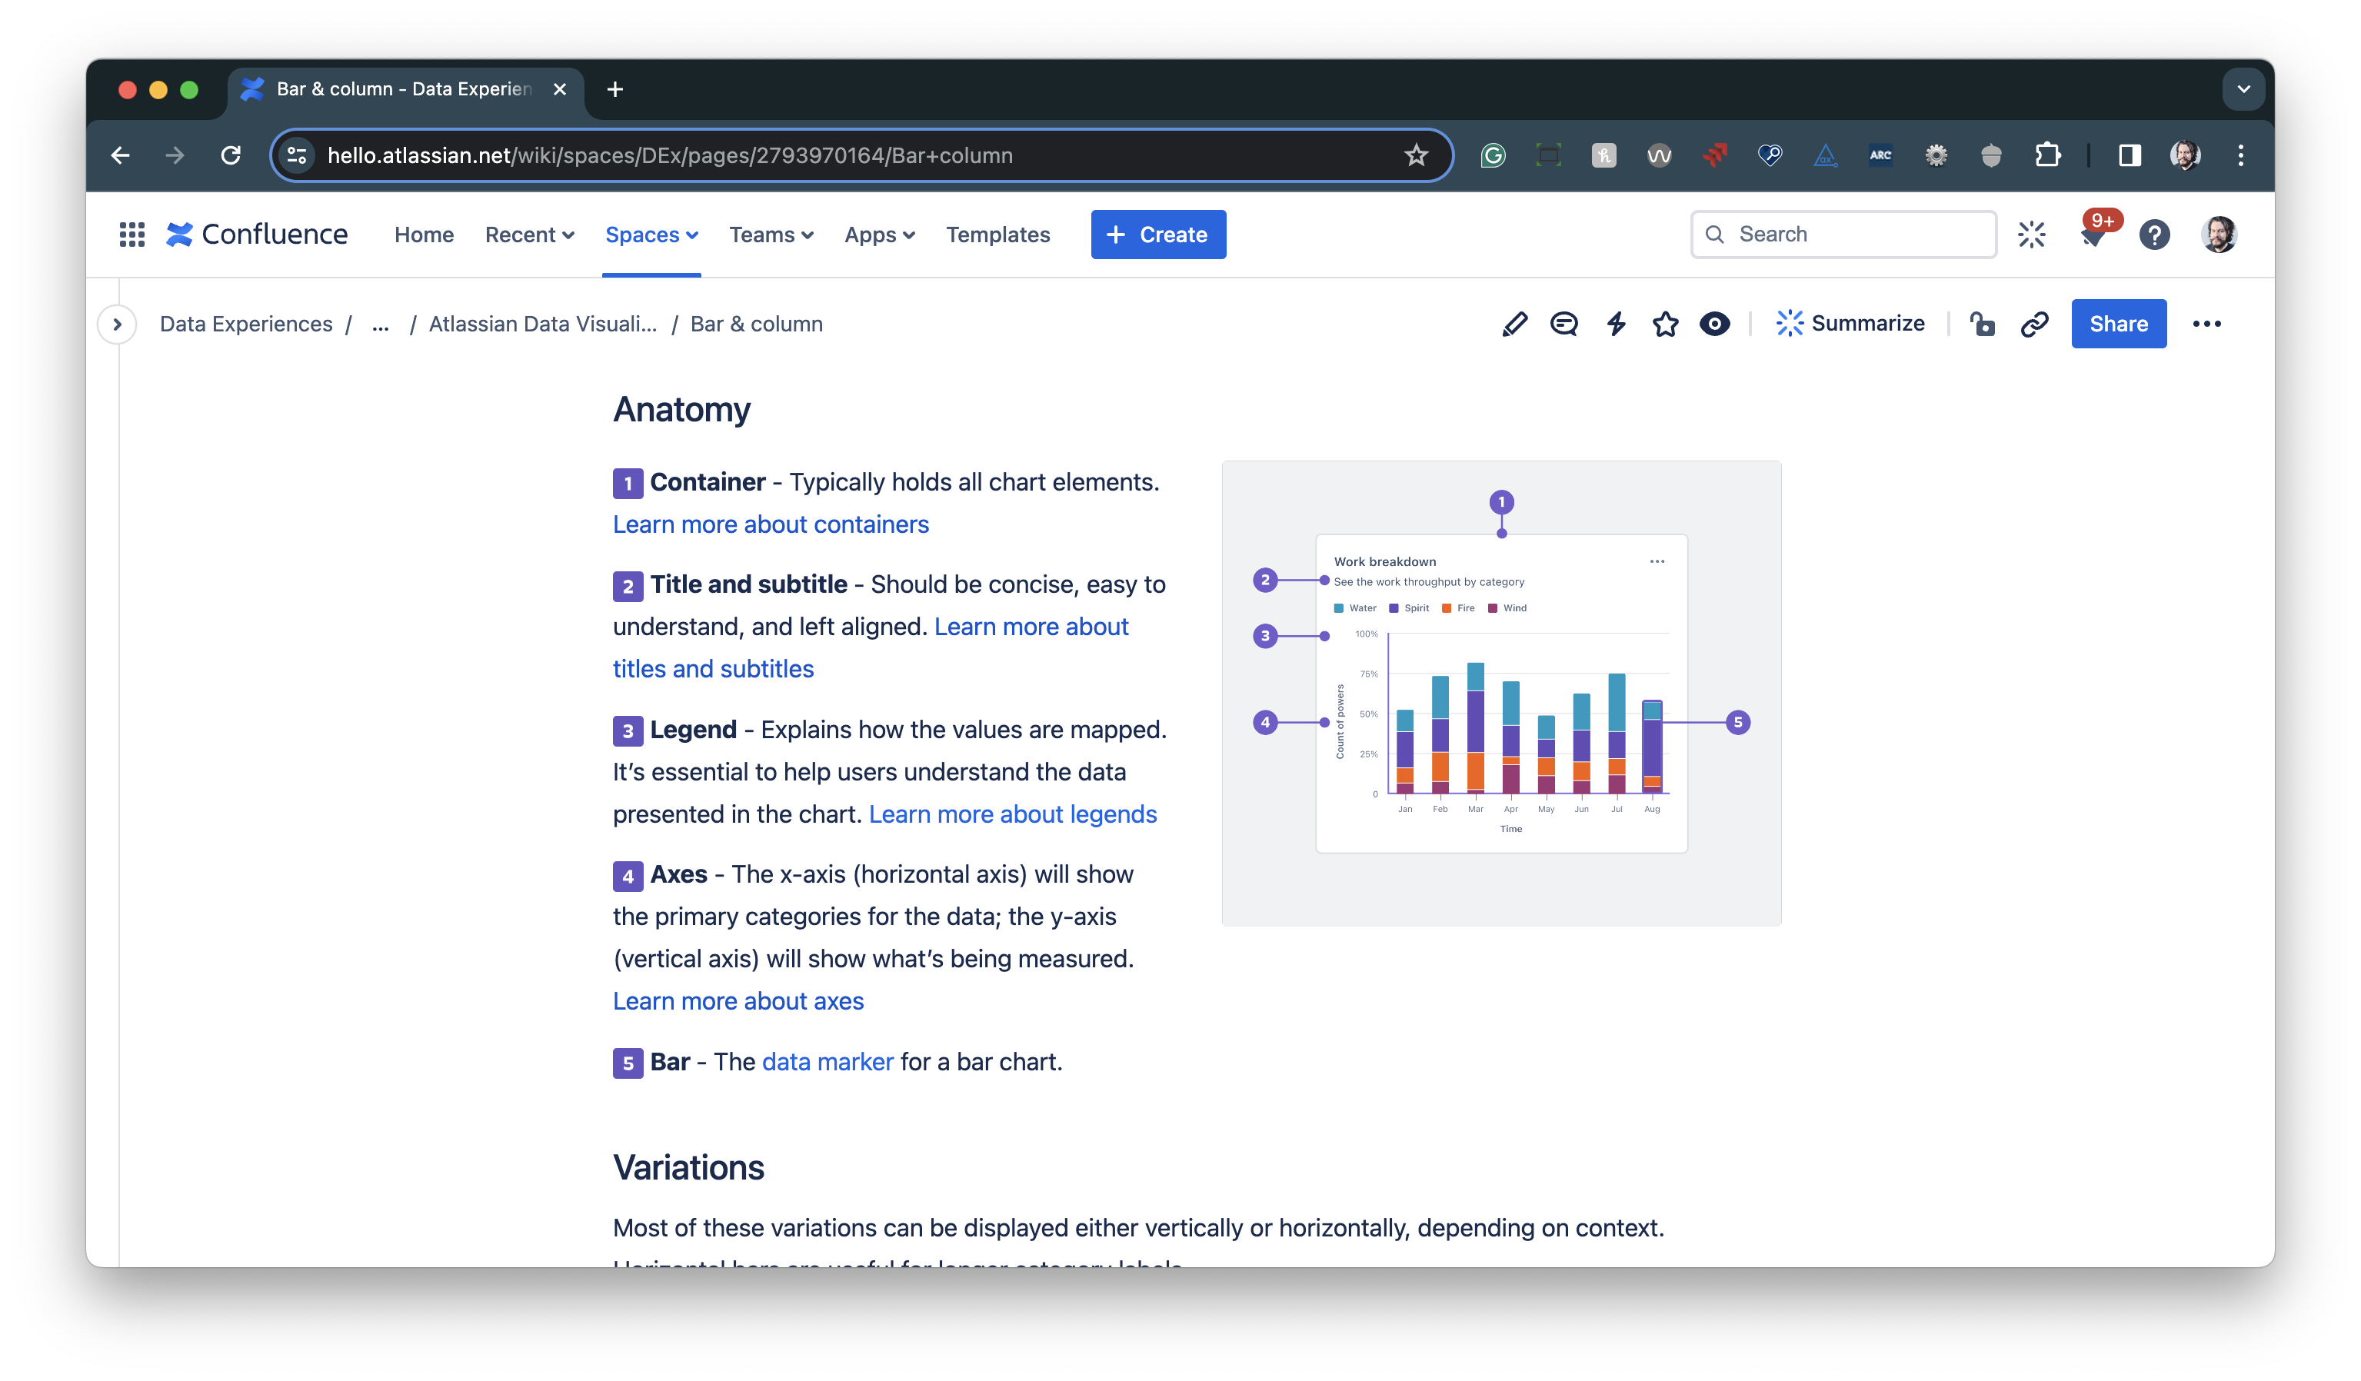This screenshot has height=1381, width=2361.
Task: Open inline comments icon
Action: point(1563,324)
